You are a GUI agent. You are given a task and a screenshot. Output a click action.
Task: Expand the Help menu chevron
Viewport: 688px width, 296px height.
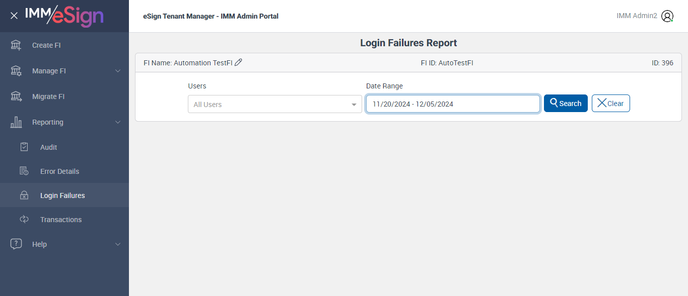coord(118,244)
